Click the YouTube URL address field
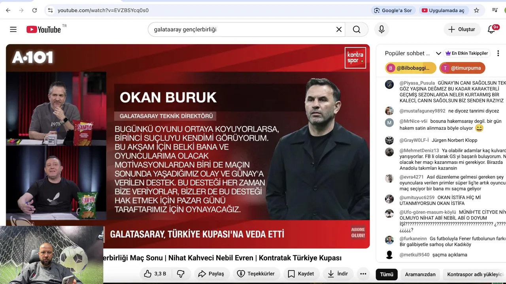Viewport: 506px width, 284px height. (x=103, y=10)
